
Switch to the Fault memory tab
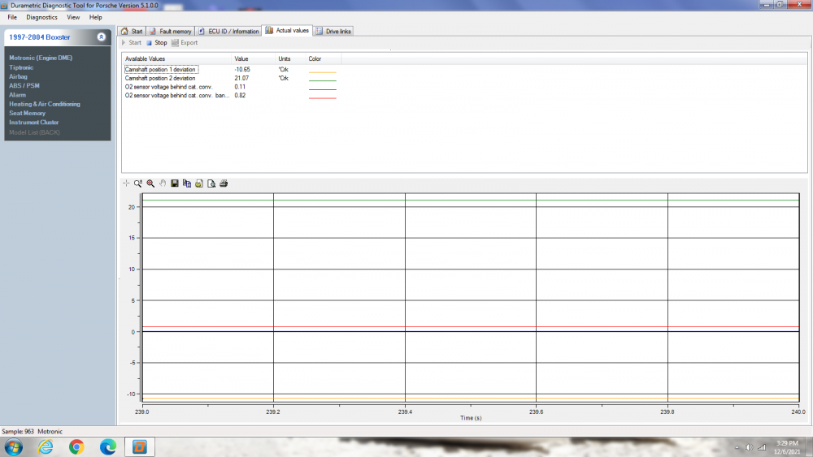coord(171,31)
